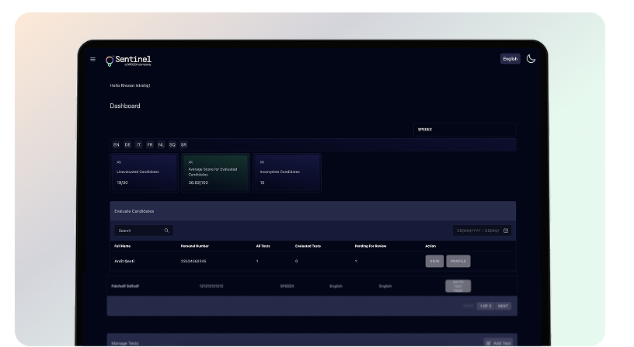
Task: Click the people icon on Average Score card
Action: [190, 162]
